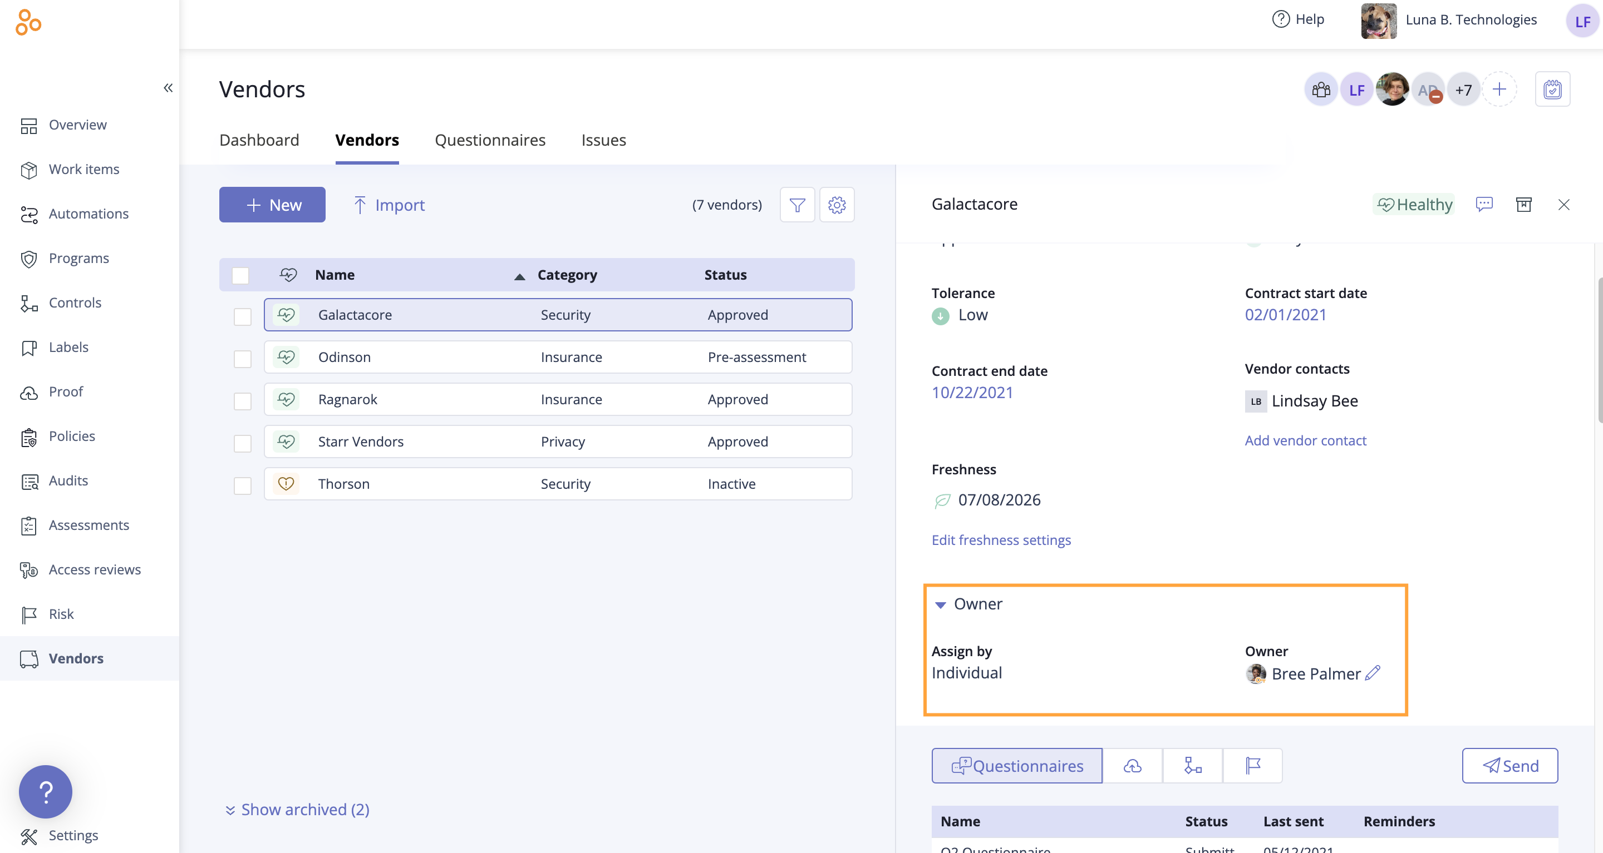Open the Issues tab
This screenshot has width=1603, height=853.
603,140
